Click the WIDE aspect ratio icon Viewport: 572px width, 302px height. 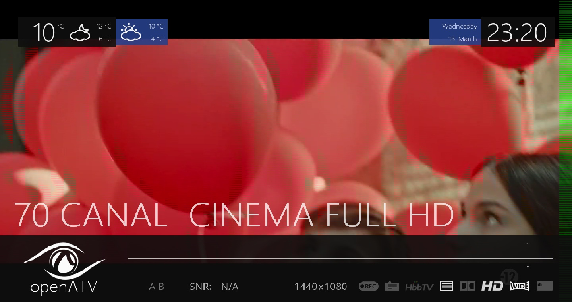pos(519,286)
